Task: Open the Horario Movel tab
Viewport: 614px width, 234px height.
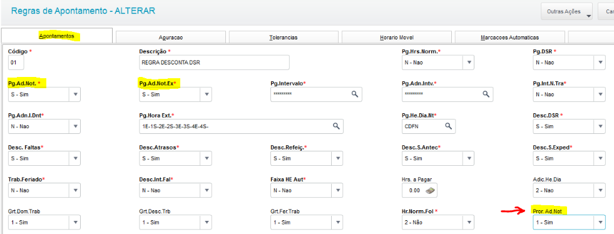Action: pos(396,38)
